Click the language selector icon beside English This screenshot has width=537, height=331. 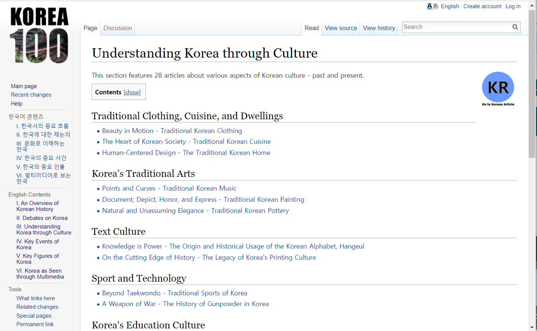pyautogui.click(x=432, y=6)
